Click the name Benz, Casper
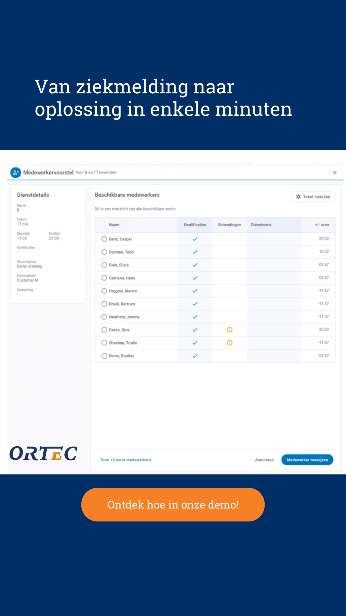 120,239
